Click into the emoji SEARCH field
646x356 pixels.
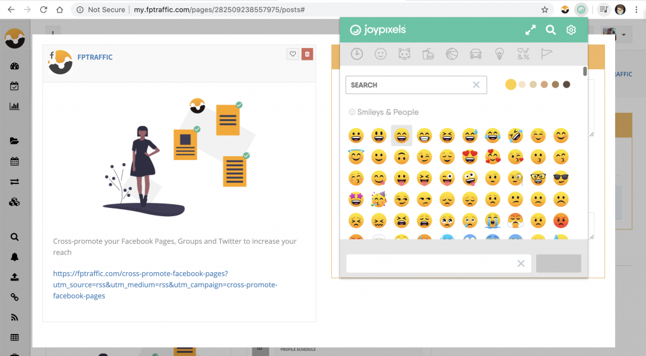tap(410, 85)
